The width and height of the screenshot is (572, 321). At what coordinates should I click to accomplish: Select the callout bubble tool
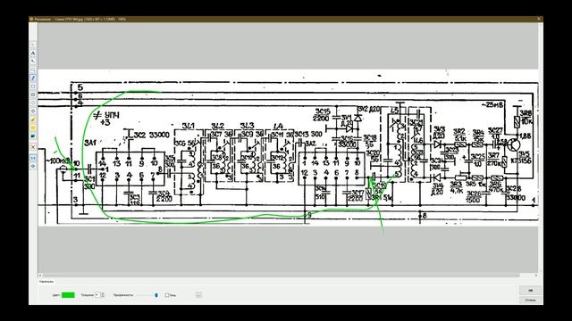33,70
